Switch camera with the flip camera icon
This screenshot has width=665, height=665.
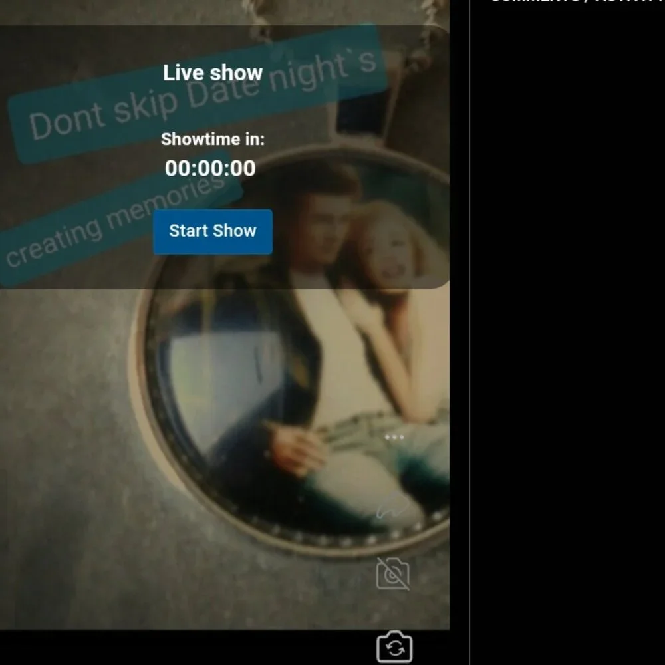click(x=394, y=647)
